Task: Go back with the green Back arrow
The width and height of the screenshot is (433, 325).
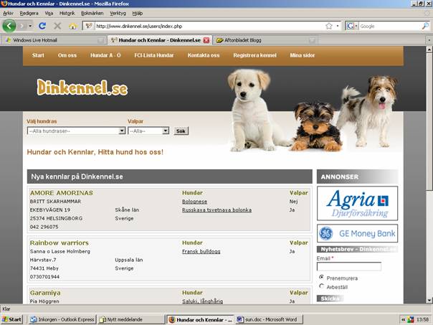Action: 9,26
